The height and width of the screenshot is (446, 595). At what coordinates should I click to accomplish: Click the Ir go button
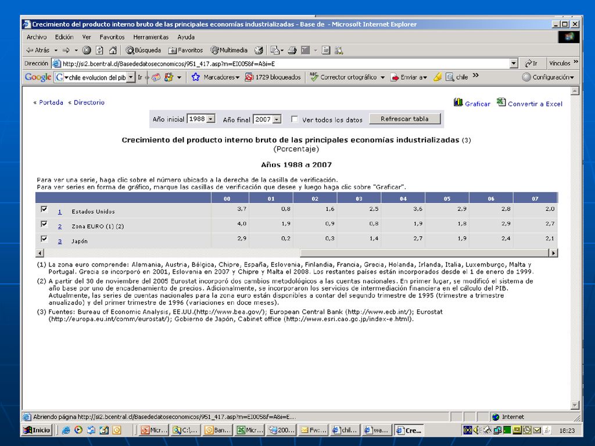pyautogui.click(x=531, y=63)
